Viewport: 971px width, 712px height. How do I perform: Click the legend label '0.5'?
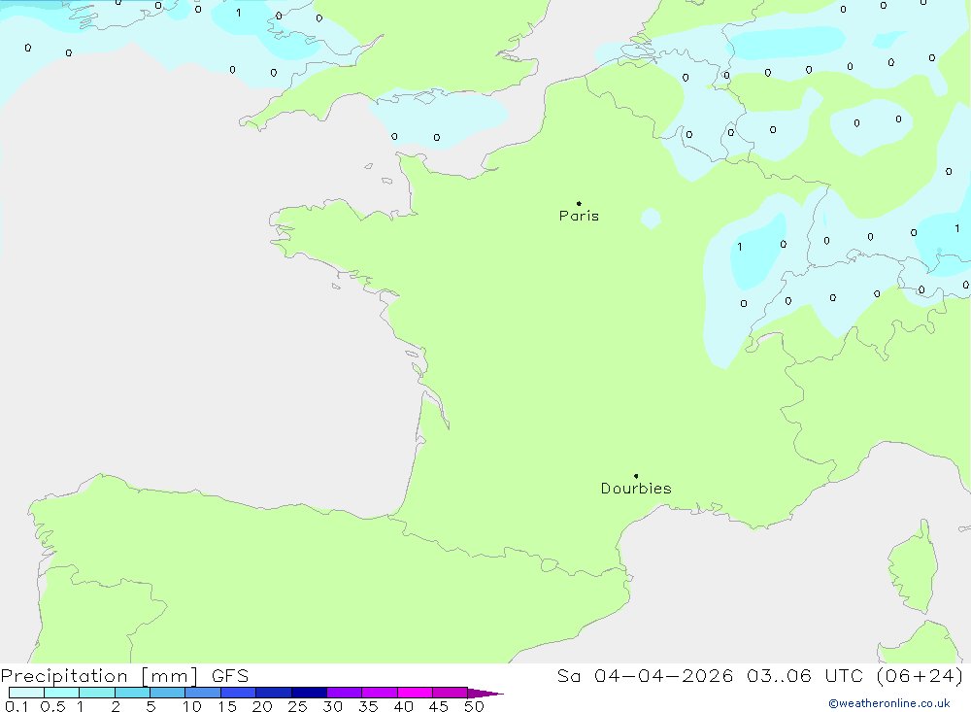52,706
